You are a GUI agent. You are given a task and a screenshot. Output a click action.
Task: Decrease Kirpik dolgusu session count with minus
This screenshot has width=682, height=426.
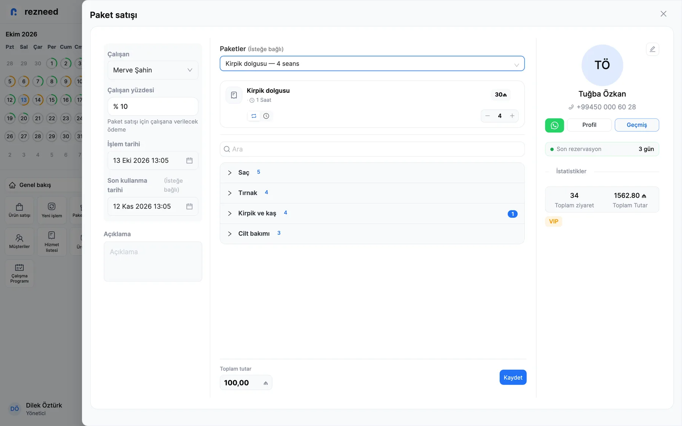488,116
